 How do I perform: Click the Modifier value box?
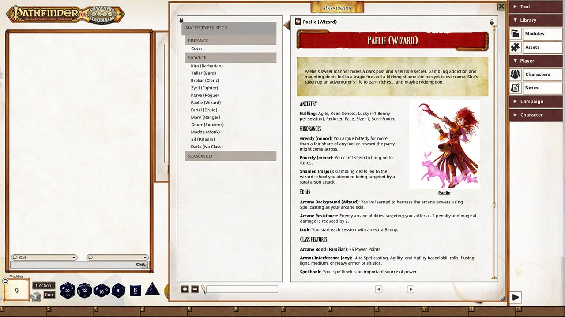[17, 291]
